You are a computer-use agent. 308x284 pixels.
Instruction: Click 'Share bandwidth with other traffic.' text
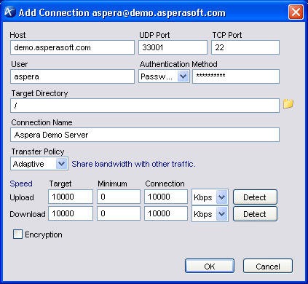tap(133, 164)
